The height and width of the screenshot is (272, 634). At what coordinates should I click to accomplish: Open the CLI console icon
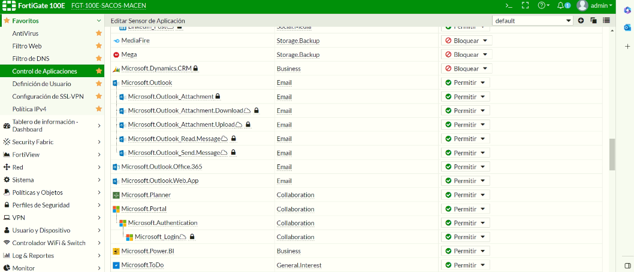(x=509, y=5)
